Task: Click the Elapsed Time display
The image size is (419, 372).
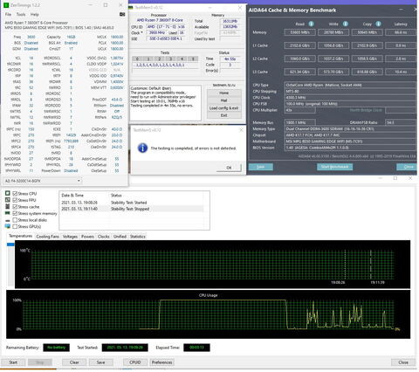Action: click(x=196, y=348)
